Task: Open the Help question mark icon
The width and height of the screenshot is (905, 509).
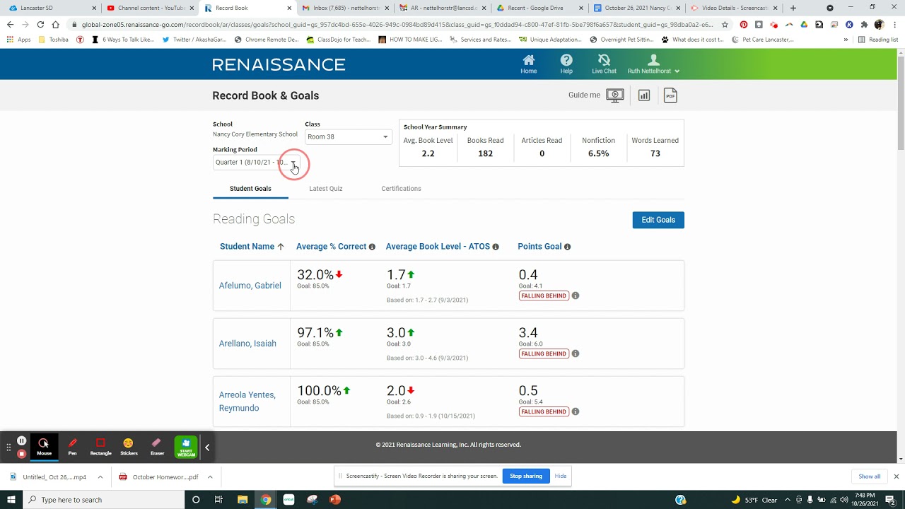Action: 566,64
